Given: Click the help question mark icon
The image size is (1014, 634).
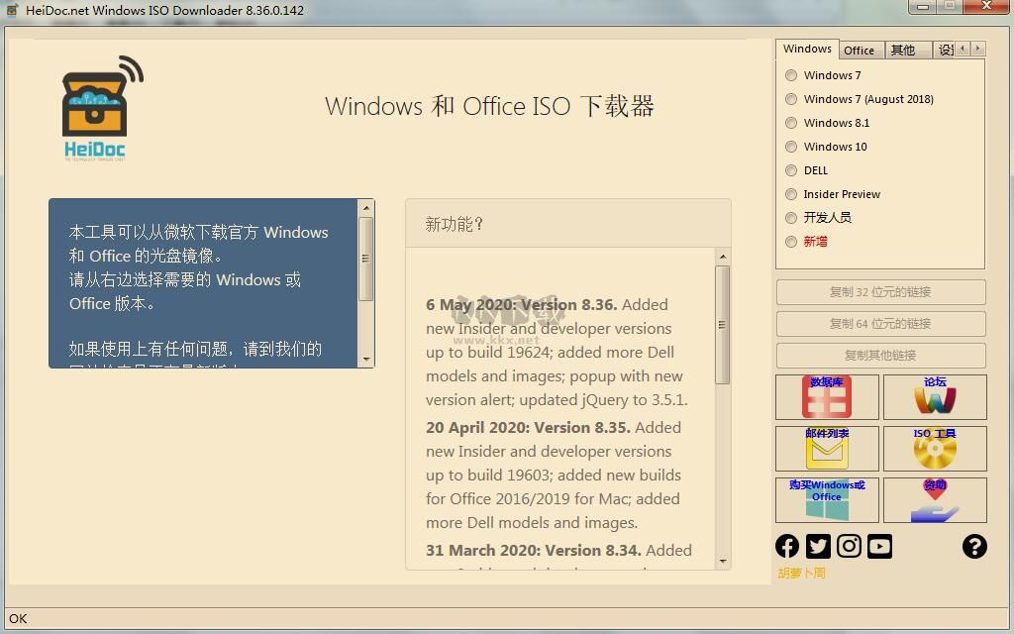Looking at the screenshot, I should coord(974,547).
